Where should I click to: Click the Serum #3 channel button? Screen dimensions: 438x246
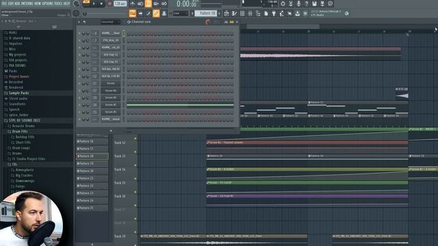[x=111, y=112]
